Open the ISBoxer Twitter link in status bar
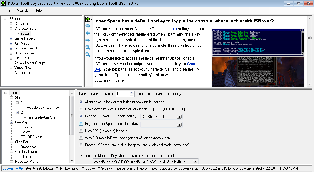The height and width of the screenshot is (172, 314). (x=13, y=168)
